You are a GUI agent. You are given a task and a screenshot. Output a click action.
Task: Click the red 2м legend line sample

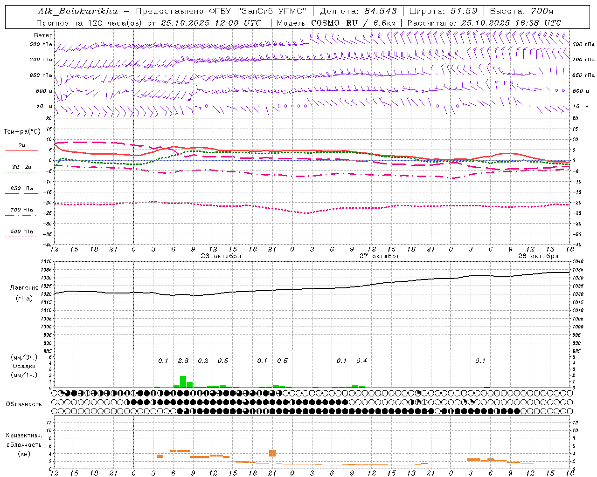(21, 151)
